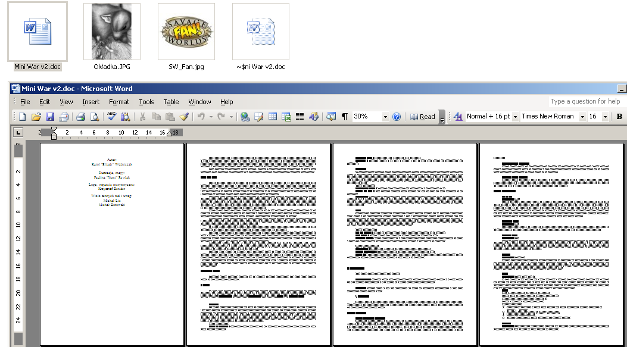This screenshot has height=347, width=627.
Task: Click the Insert Hyperlink icon
Action: tap(245, 117)
